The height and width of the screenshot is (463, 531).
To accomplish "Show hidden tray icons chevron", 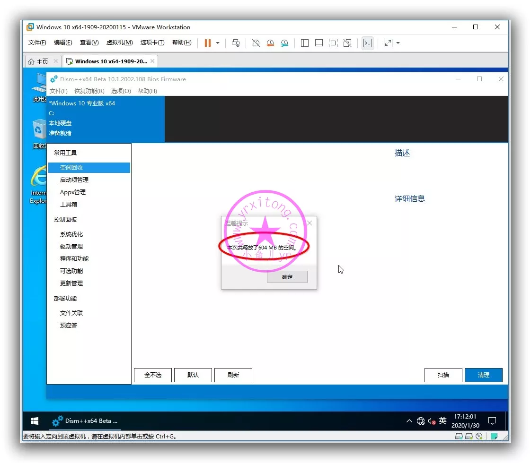I will (x=409, y=421).
